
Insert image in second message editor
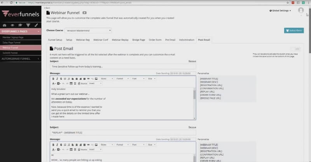96,145
